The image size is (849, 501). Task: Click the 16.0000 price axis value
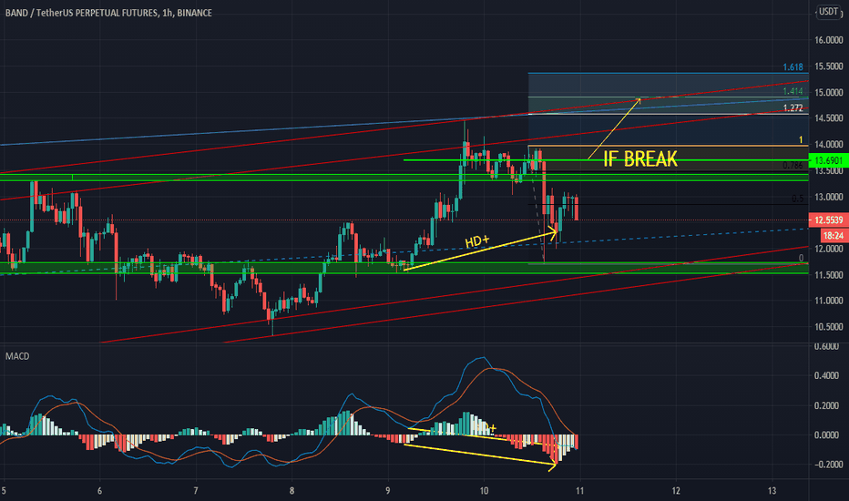coord(828,40)
